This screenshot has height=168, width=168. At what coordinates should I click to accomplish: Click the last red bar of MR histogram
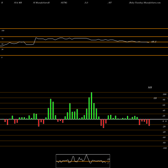tap(149, 123)
